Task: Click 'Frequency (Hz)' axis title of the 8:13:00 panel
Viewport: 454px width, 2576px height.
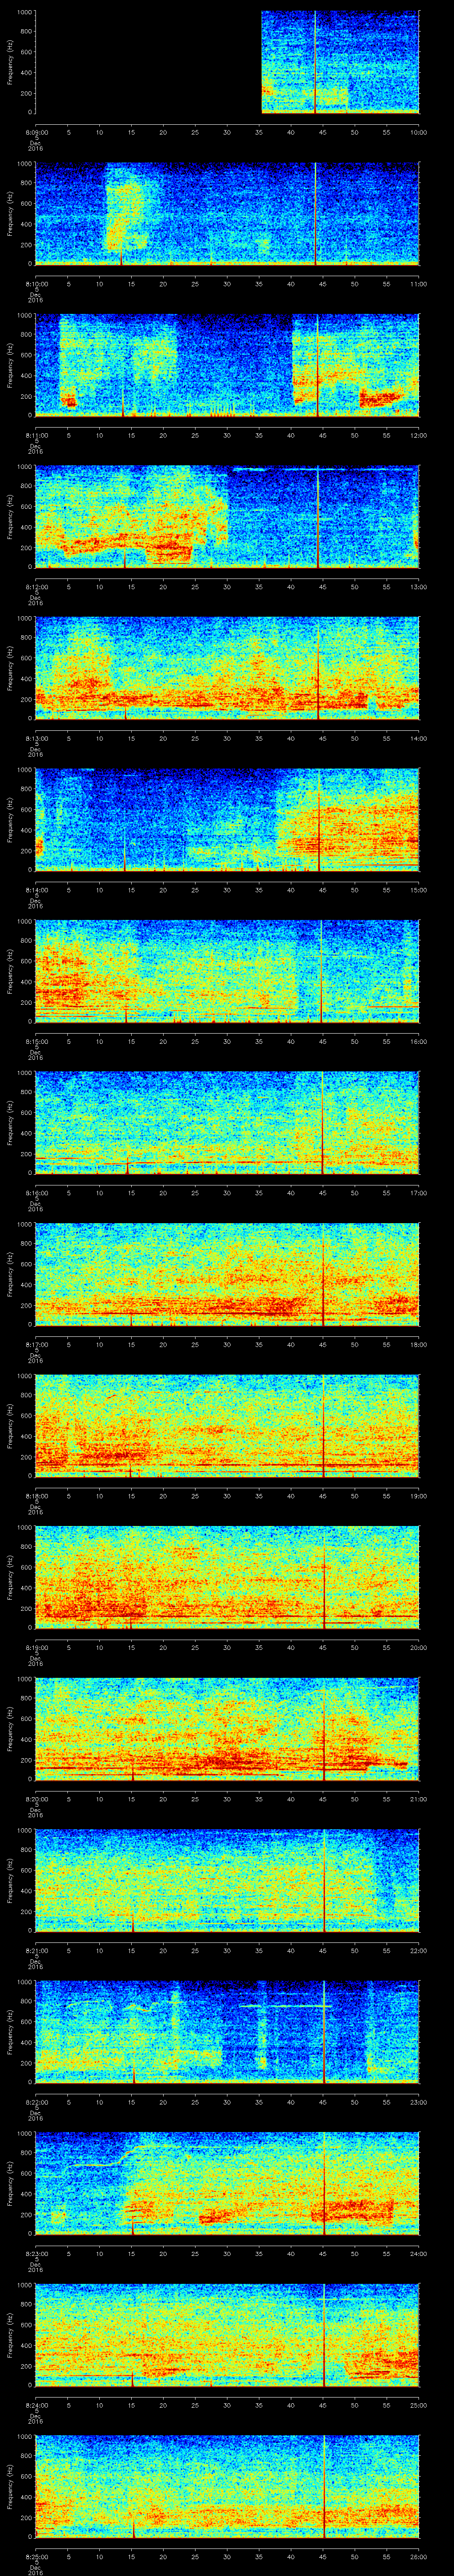Action: pos(10,668)
